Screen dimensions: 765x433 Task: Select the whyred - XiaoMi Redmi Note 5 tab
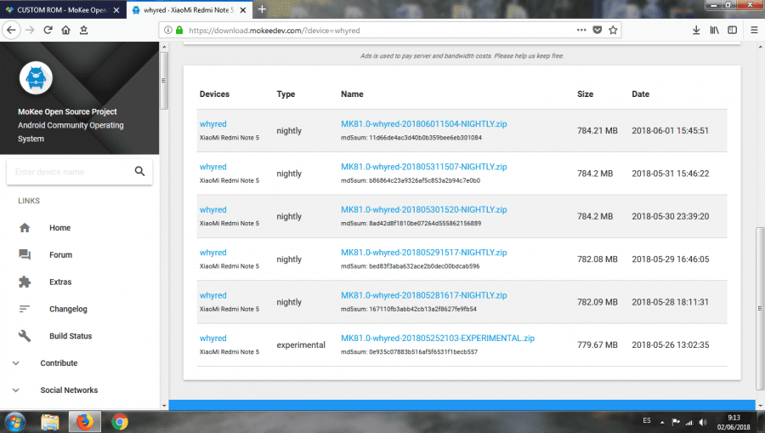(190, 9)
